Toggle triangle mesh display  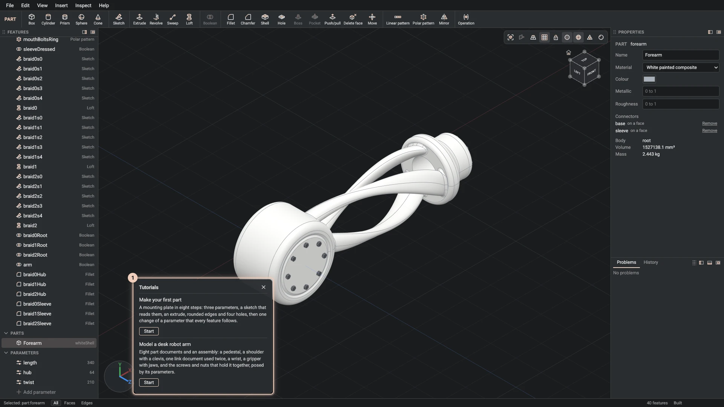tap(589, 37)
